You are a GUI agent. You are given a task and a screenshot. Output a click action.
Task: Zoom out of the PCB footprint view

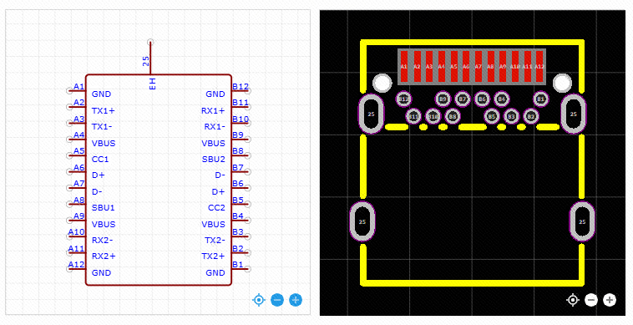coord(591,300)
